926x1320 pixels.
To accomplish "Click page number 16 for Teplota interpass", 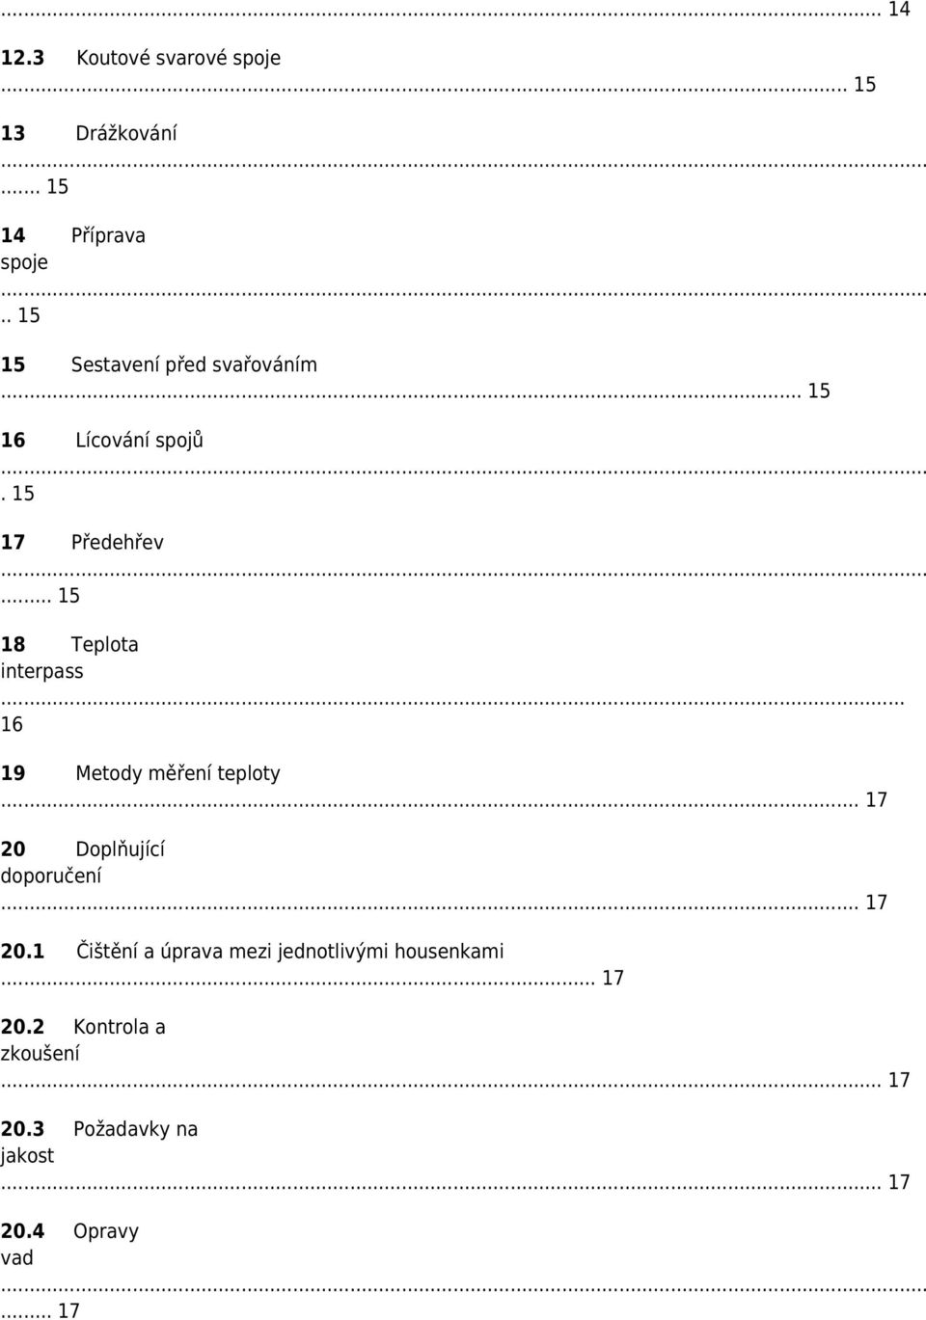I will click(12, 724).
